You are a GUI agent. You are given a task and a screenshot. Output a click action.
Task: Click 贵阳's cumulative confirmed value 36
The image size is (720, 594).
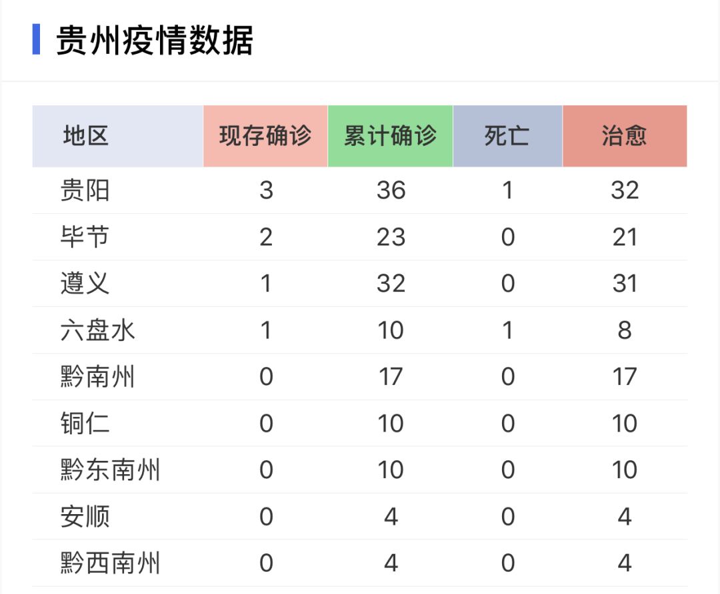pyautogui.click(x=391, y=190)
